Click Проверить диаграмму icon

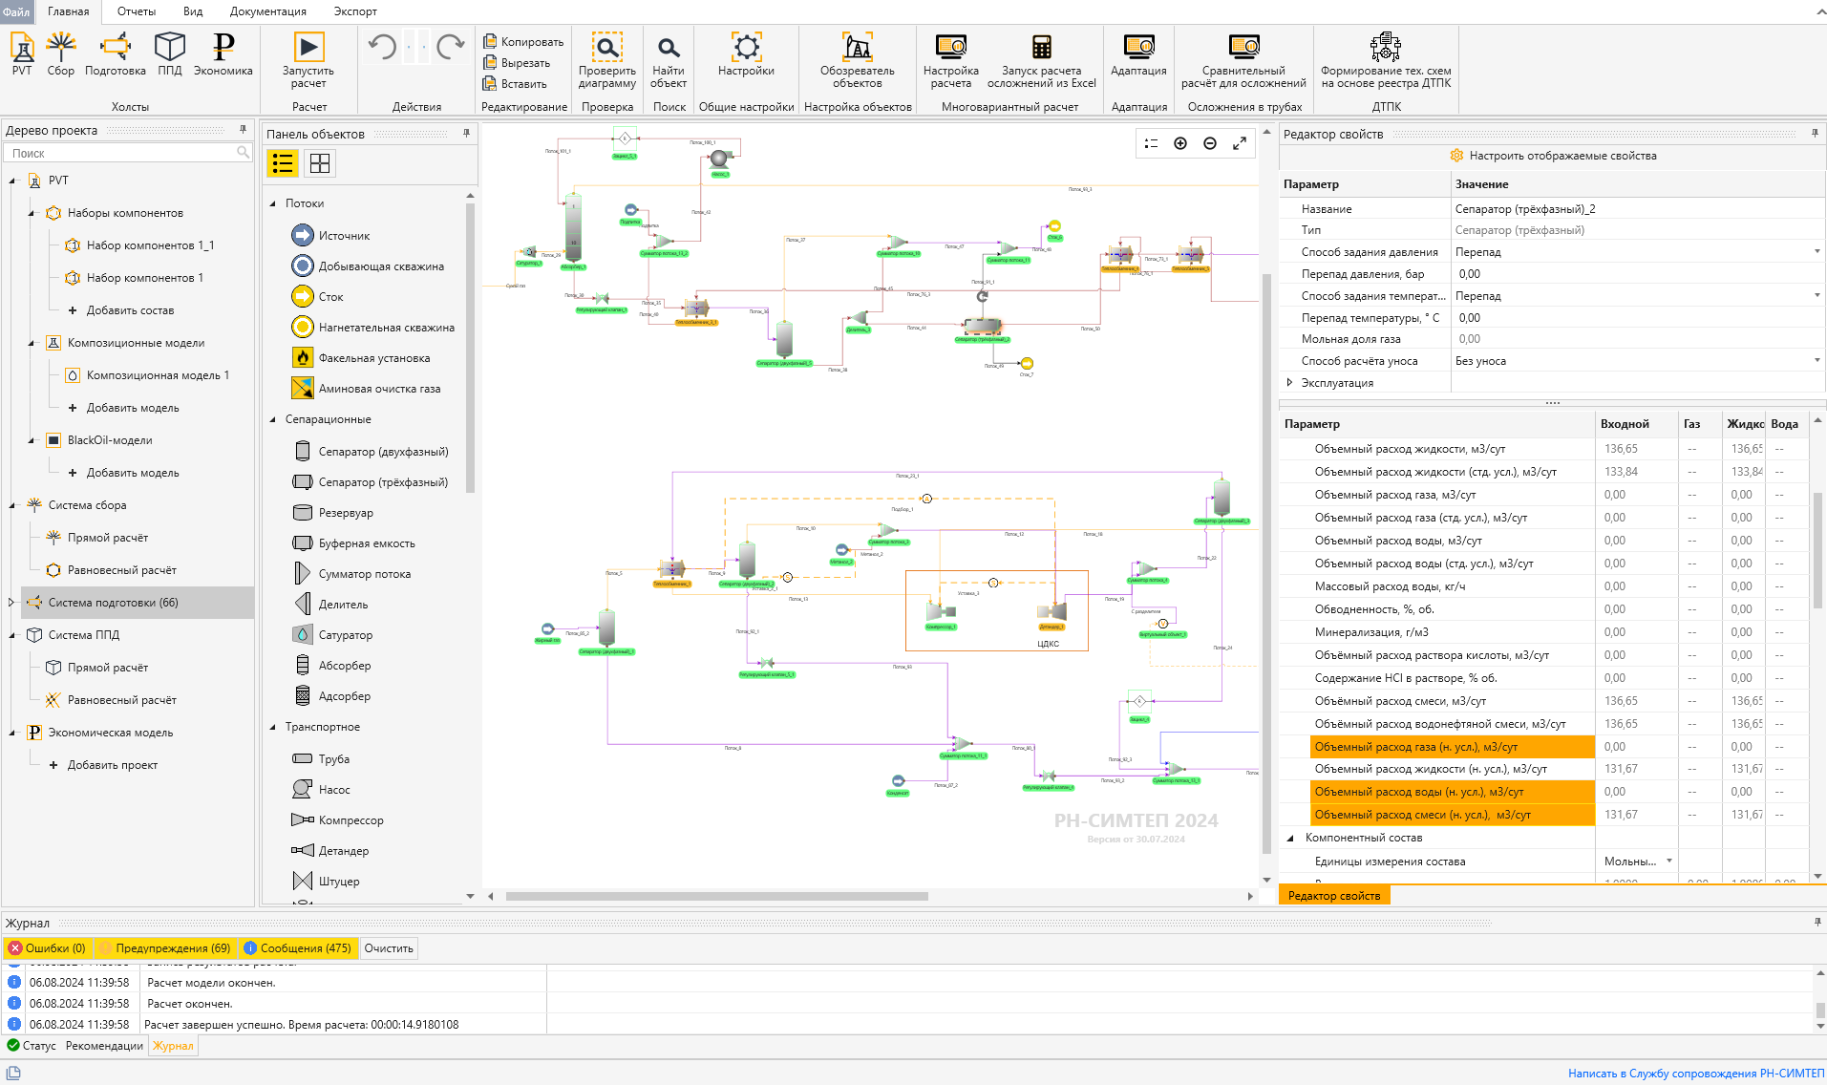point(607,60)
